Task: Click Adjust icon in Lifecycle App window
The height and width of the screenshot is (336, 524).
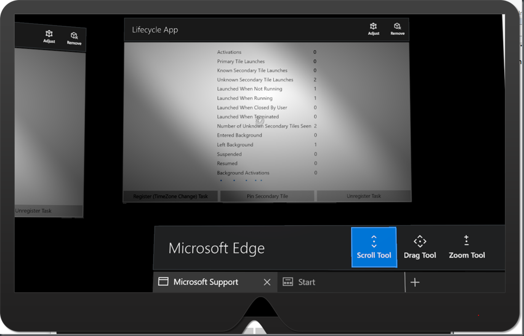Action: [374, 29]
